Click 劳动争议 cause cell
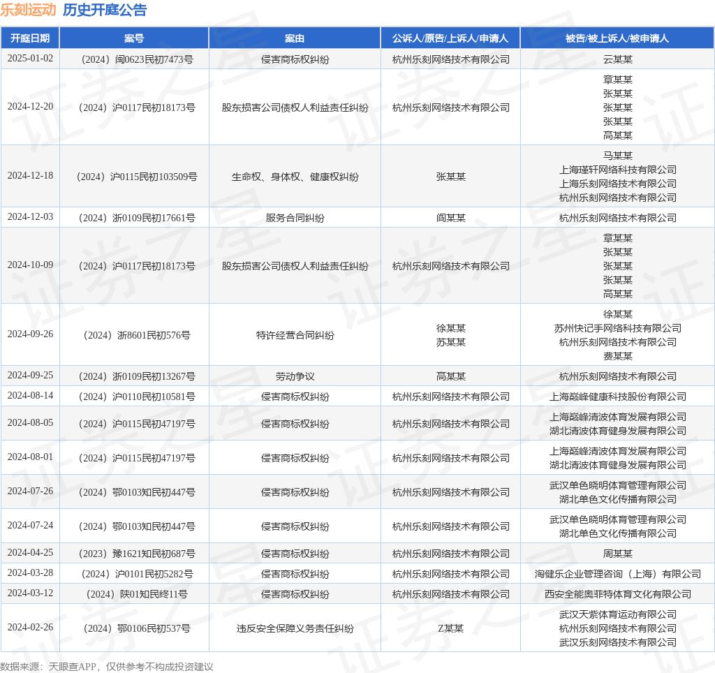The image size is (715, 673). 295,376
